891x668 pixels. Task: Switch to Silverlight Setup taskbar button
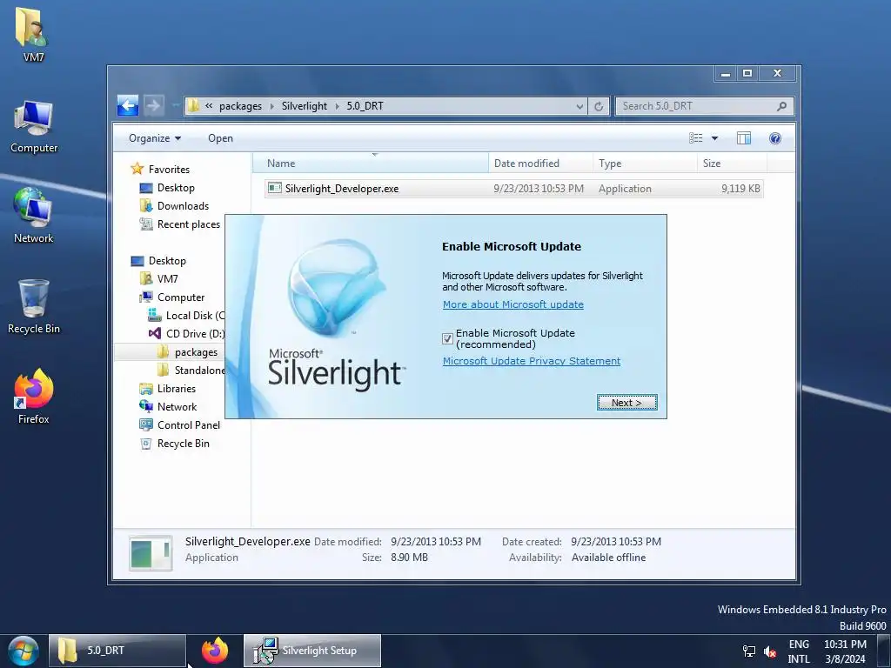tap(312, 651)
